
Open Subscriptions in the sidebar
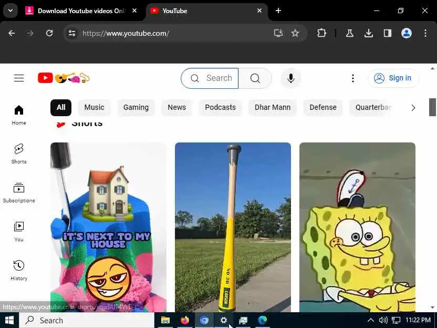pyautogui.click(x=19, y=193)
